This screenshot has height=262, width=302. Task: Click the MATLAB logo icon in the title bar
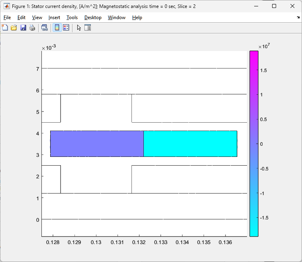(x=6, y=6)
